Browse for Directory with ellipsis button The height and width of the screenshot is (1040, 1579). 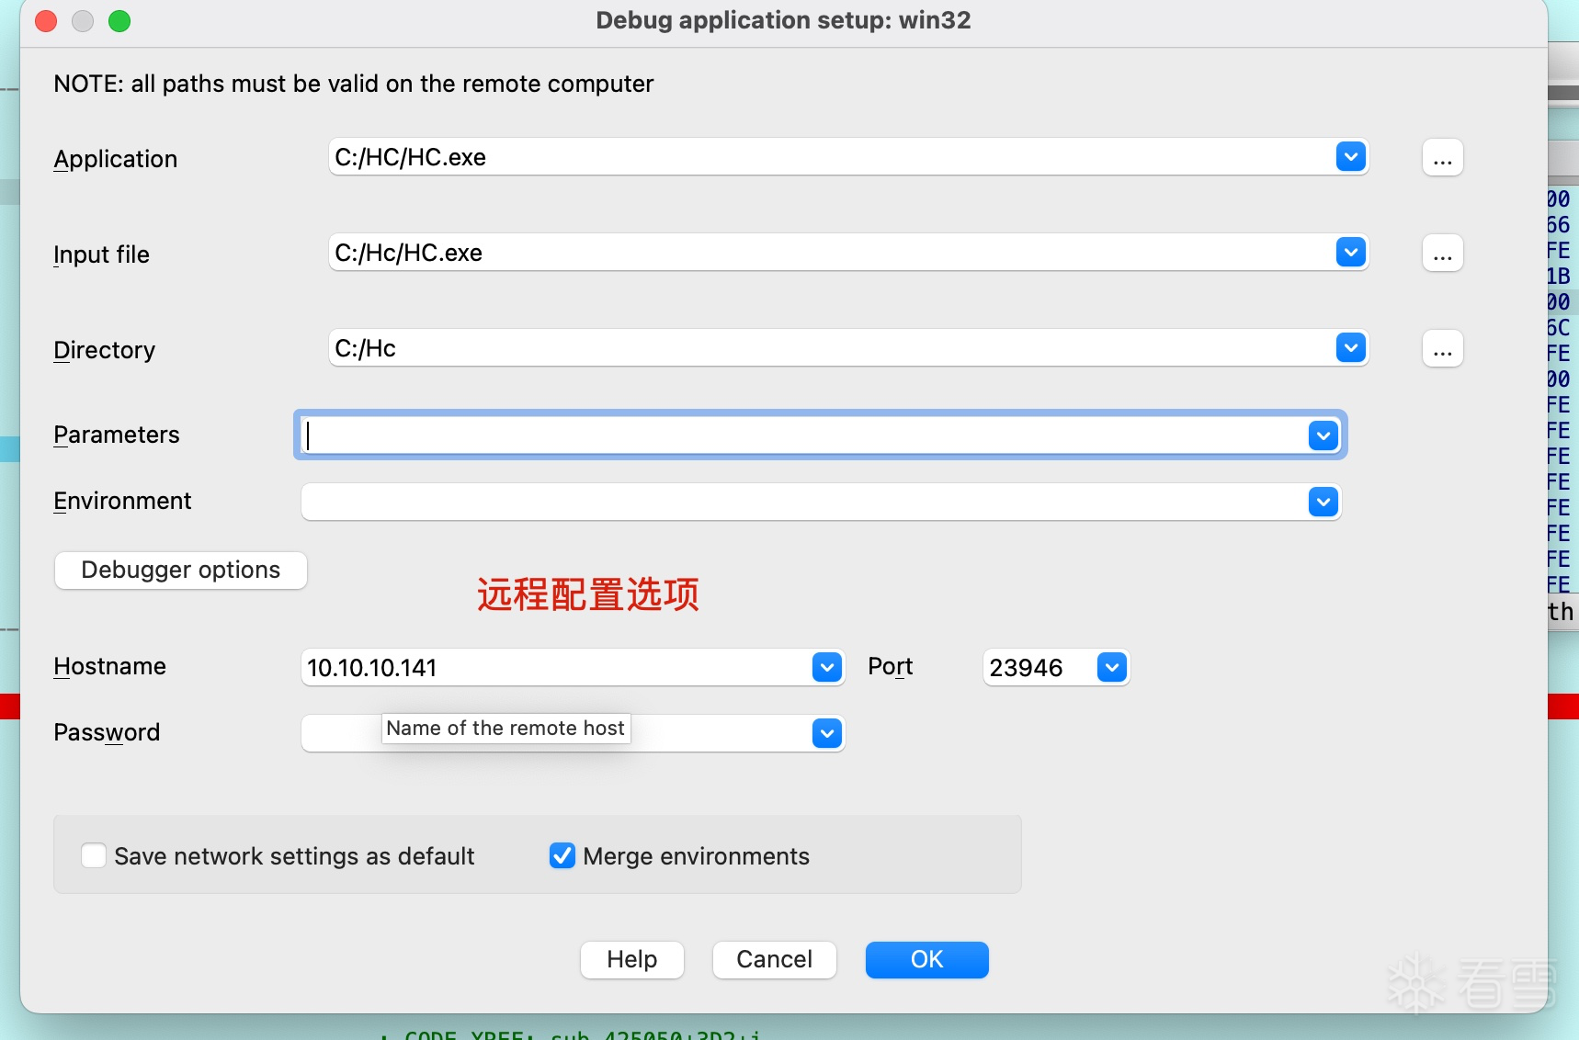pos(1442,349)
